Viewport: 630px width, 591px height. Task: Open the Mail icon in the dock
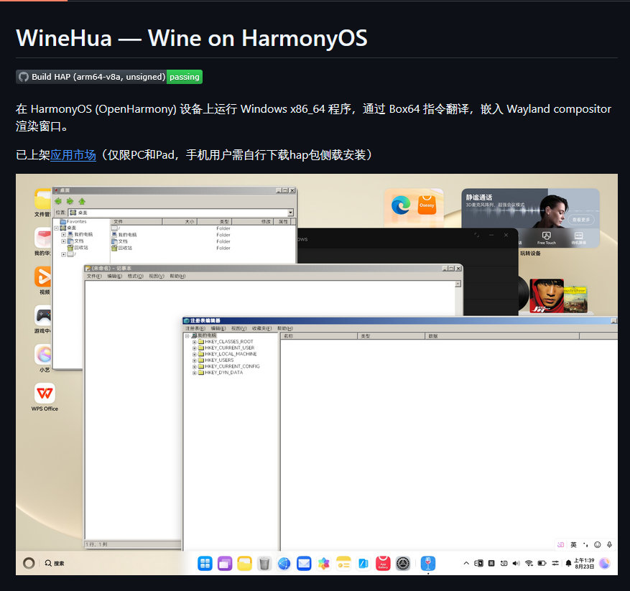(x=304, y=563)
